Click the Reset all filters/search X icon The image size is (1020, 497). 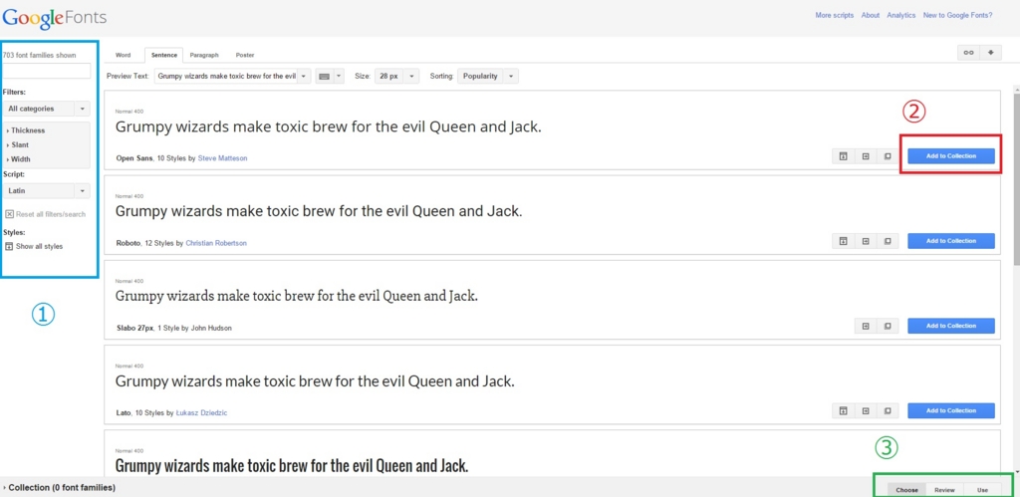coord(9,214)
